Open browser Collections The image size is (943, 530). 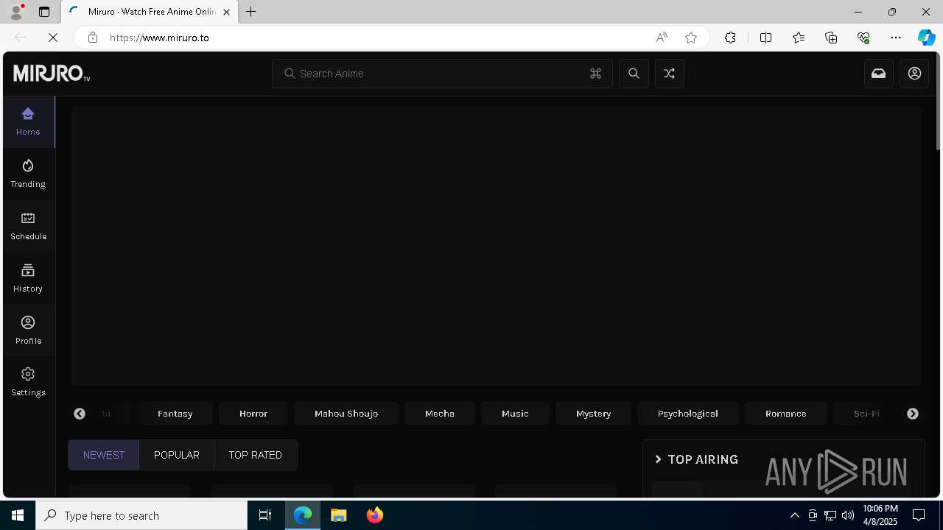pos(831,38)
